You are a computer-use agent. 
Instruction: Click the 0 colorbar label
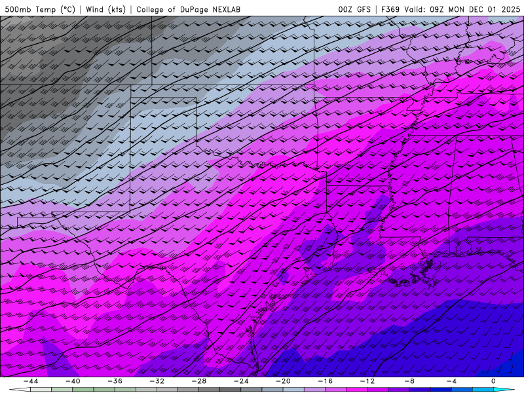(494, 381)
